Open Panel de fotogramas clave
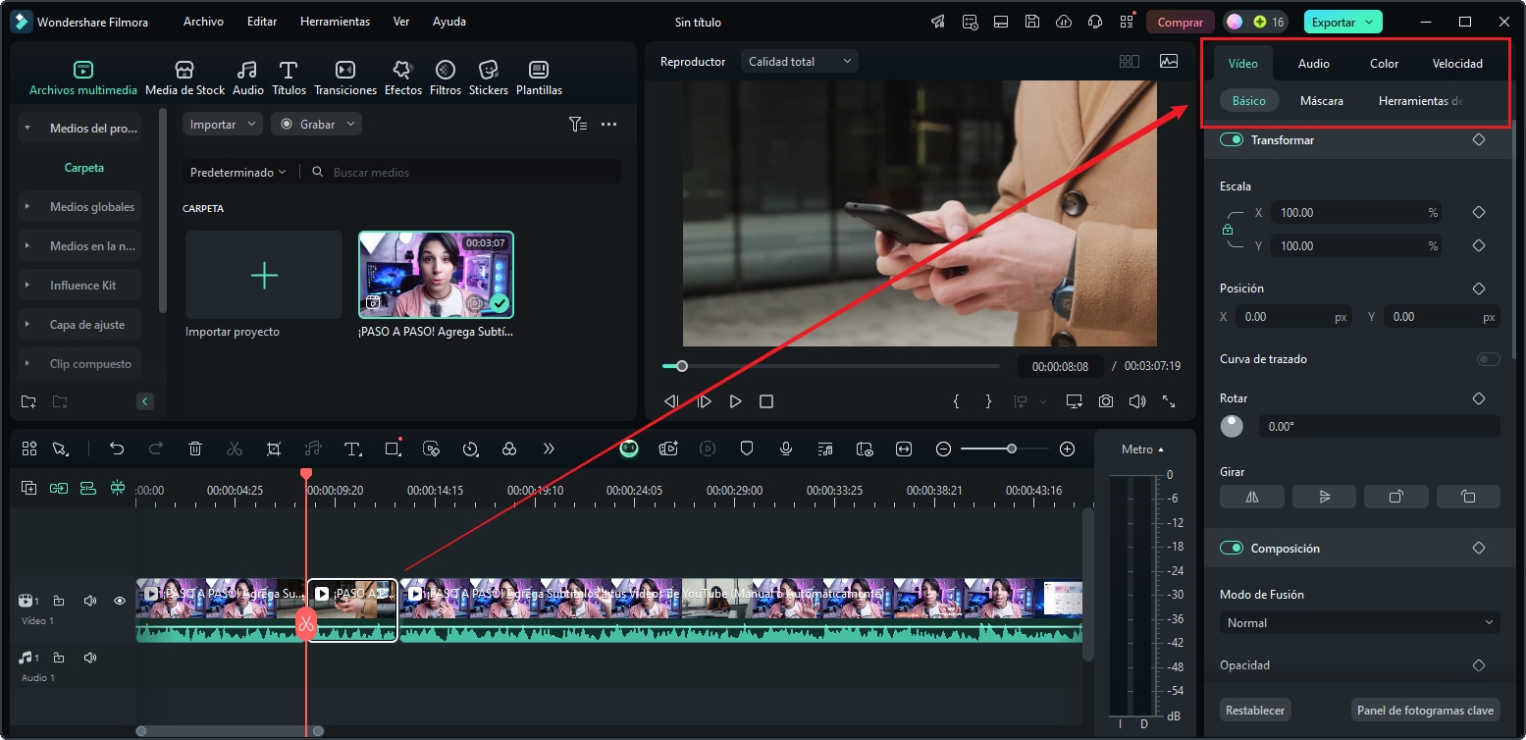Image resolution: width=1526 pixels, height=740 pixels. [x=1425, y=711]
